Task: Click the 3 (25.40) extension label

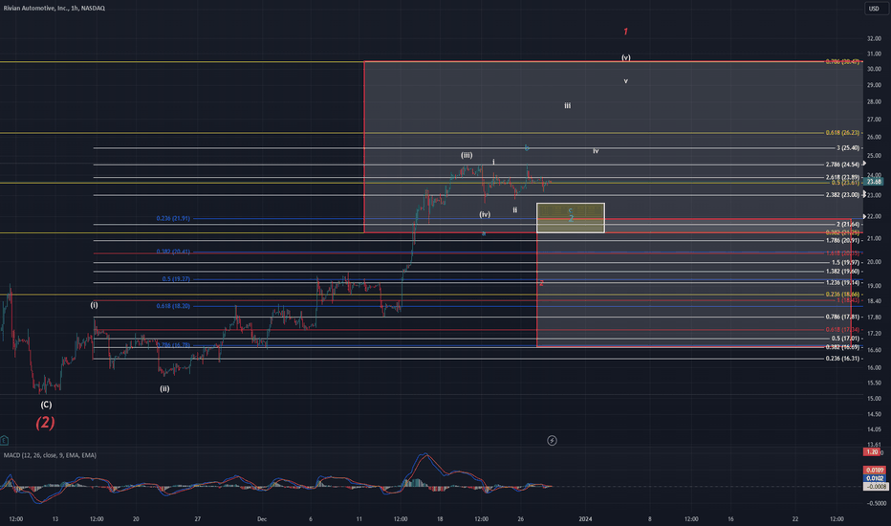Action: pyautogui.click(x=847, y=148)
